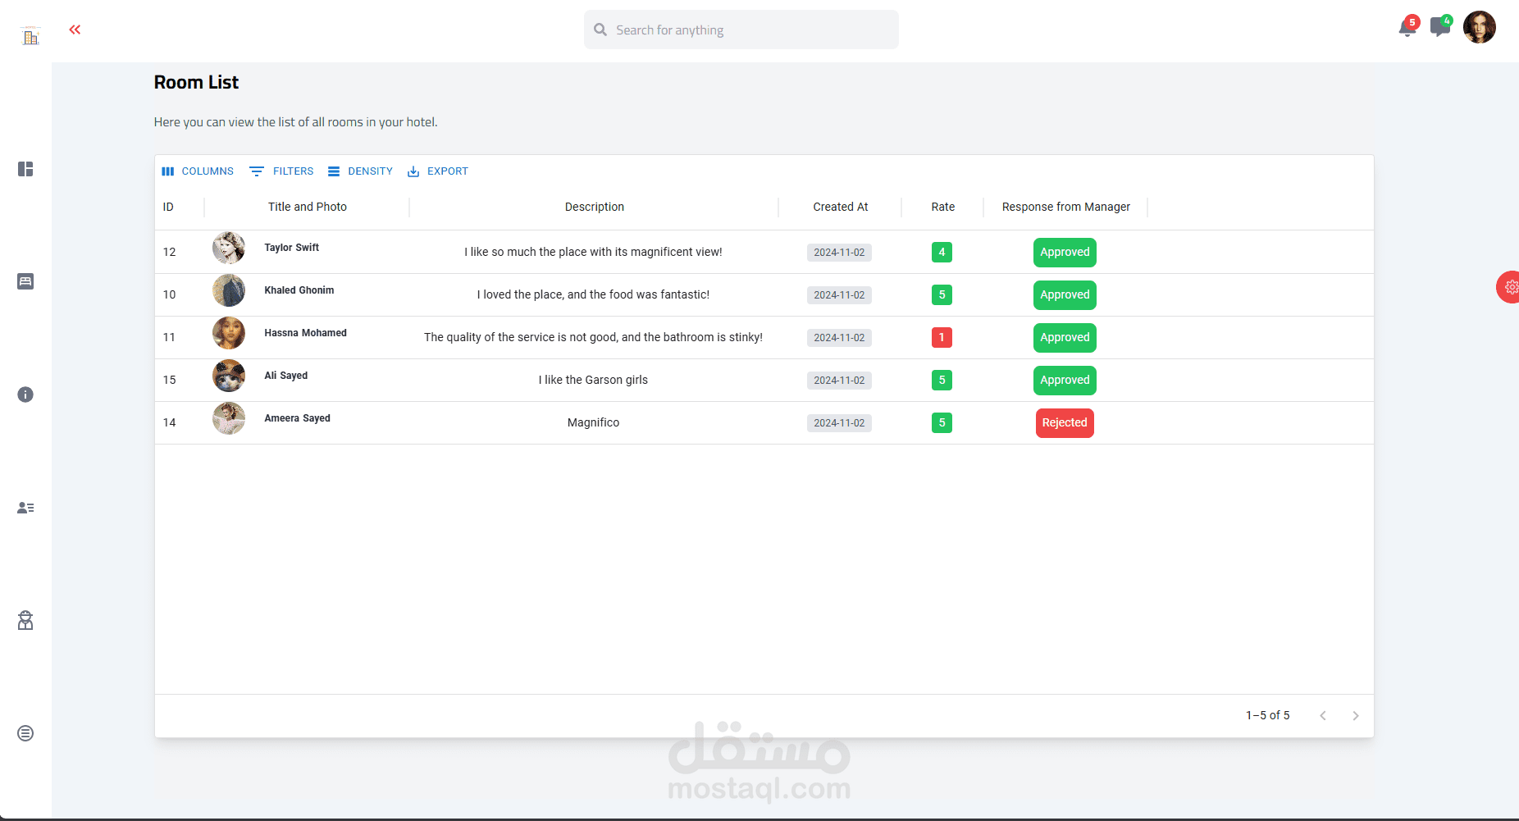Open the EXPORT menu
Screen dimensions: 1519x821
pos(438,171)
